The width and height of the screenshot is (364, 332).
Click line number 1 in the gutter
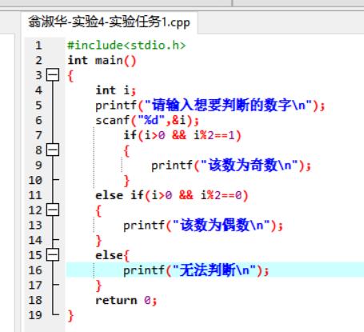[x=38, y=46]
